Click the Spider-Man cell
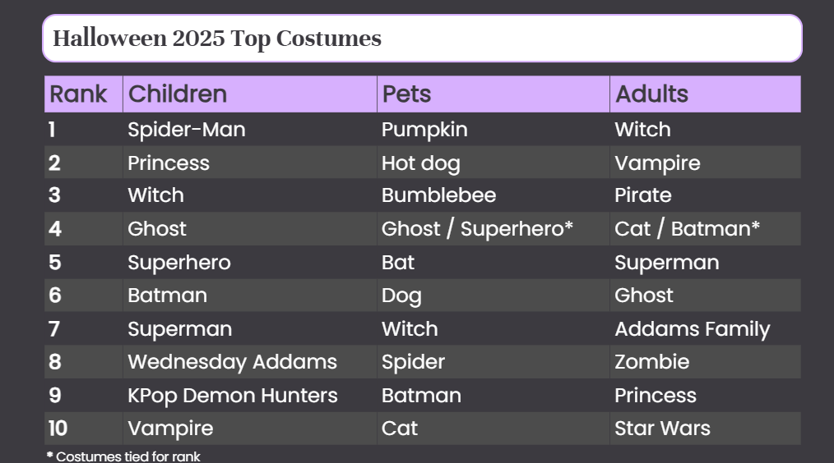The height and width of the screenshot is (463, 834). tap(249, 130)
